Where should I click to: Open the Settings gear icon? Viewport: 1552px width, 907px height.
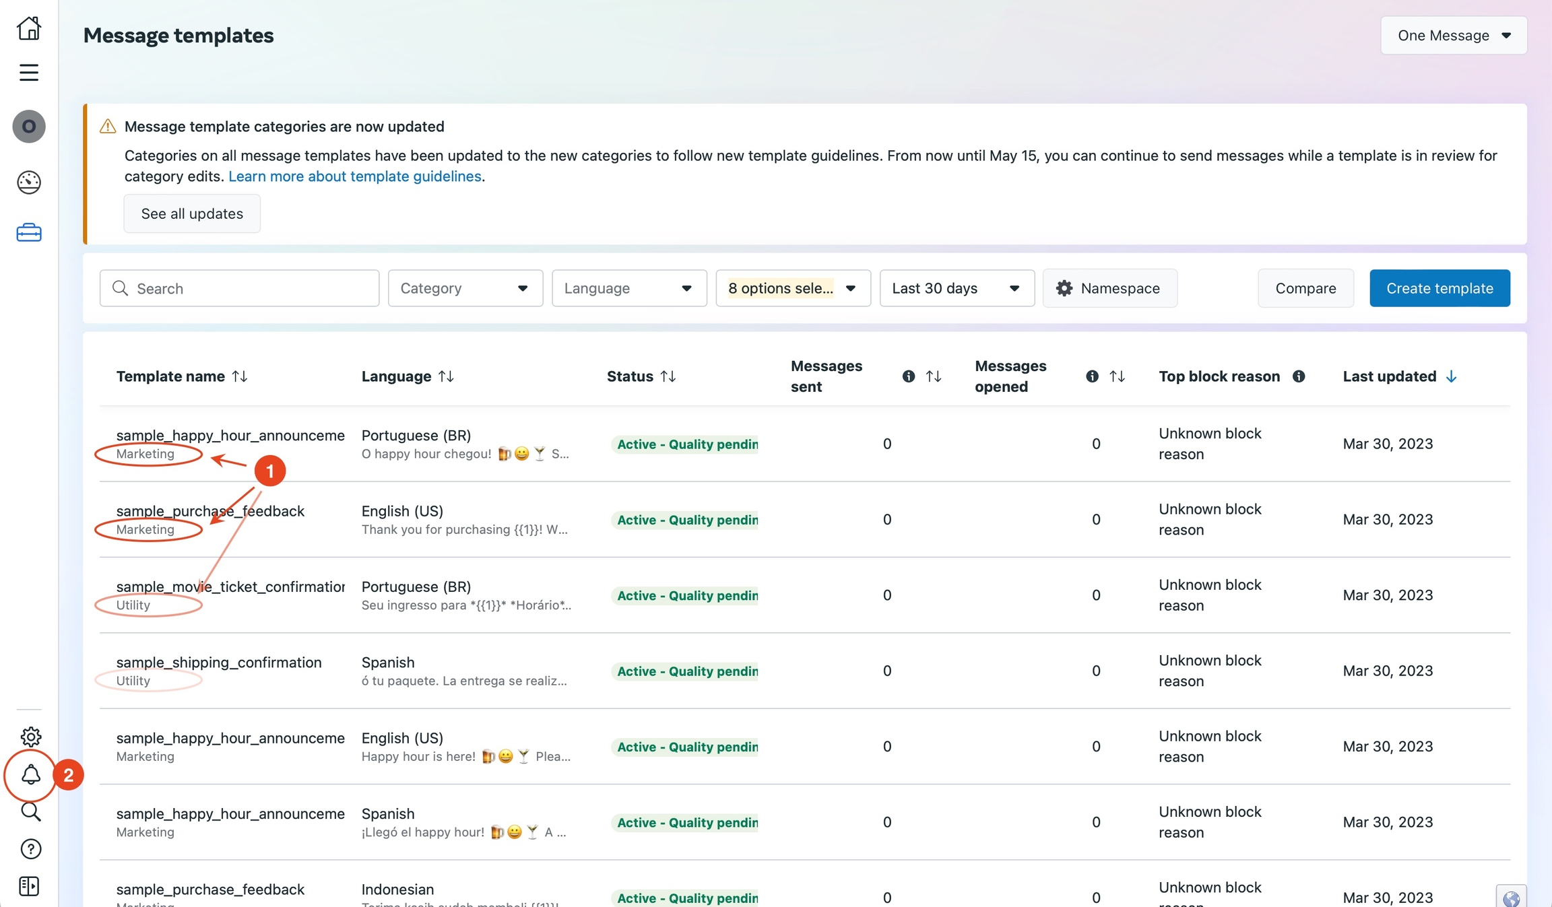[30, 736]
